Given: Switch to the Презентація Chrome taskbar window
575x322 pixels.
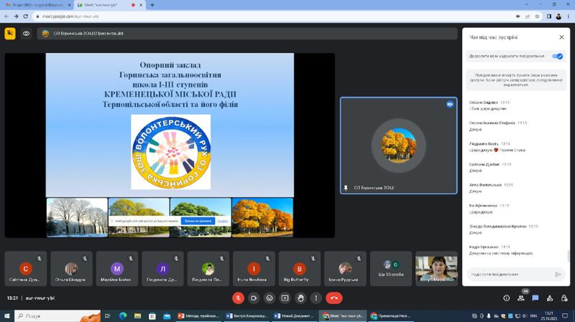Looking at the screenshot, I should (x=390, y=316).
